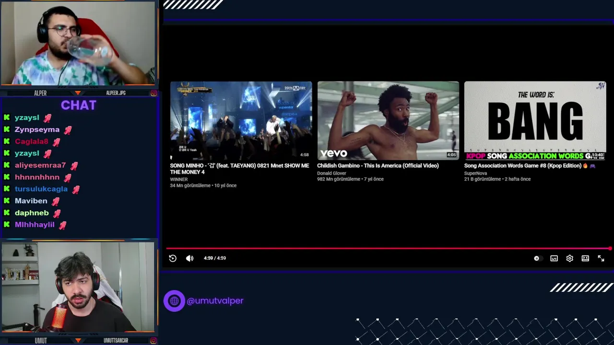Click the globe icon beside @umutvalper
614x345 pixels.
point(174,301)
